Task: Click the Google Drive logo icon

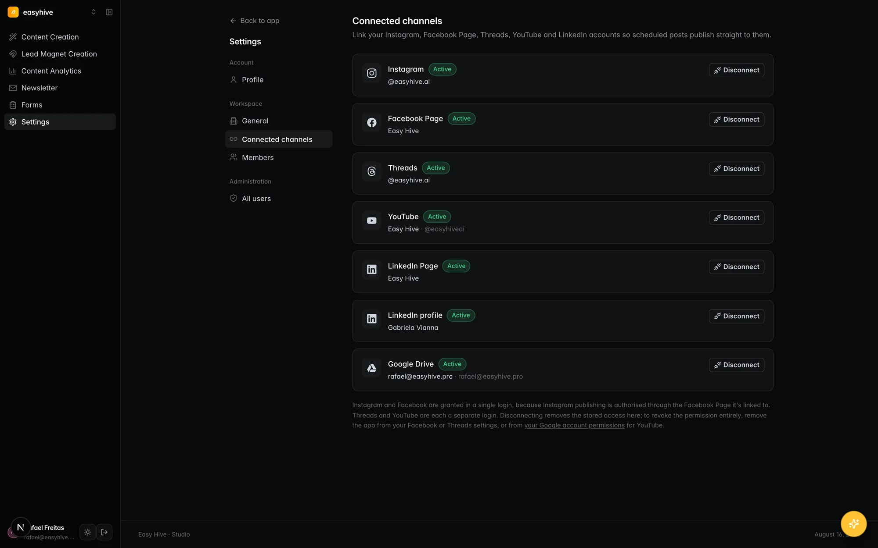Action: [371, 368]
